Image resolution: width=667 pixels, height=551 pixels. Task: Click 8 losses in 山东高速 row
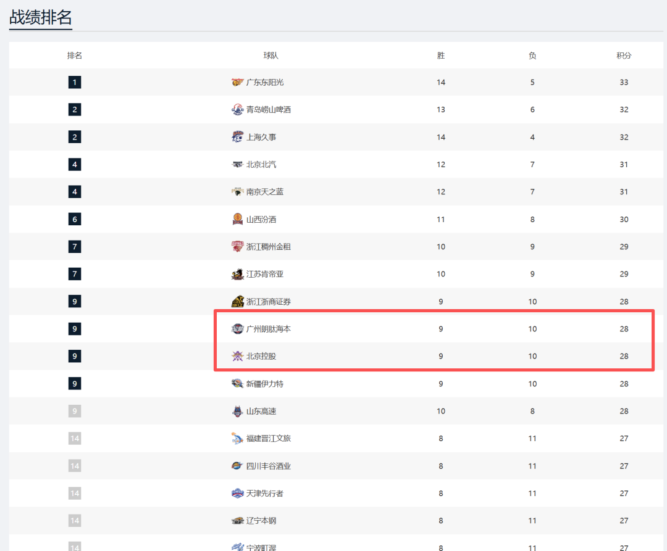pyautogui.click(x=532, y=411)
